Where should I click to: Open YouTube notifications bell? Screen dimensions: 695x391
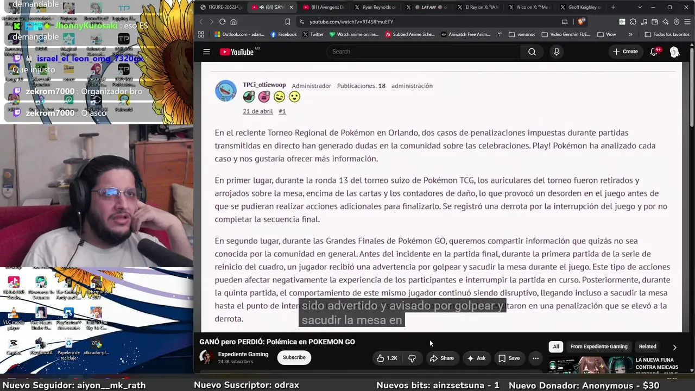(655, 52)
